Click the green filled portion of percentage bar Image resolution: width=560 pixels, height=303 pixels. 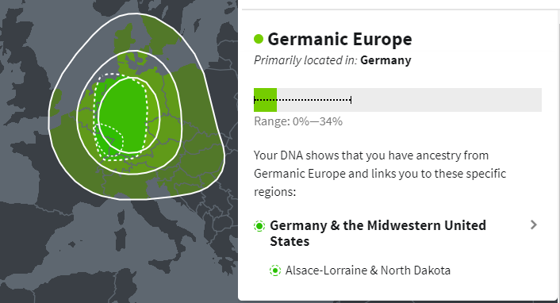click(266, 100)
